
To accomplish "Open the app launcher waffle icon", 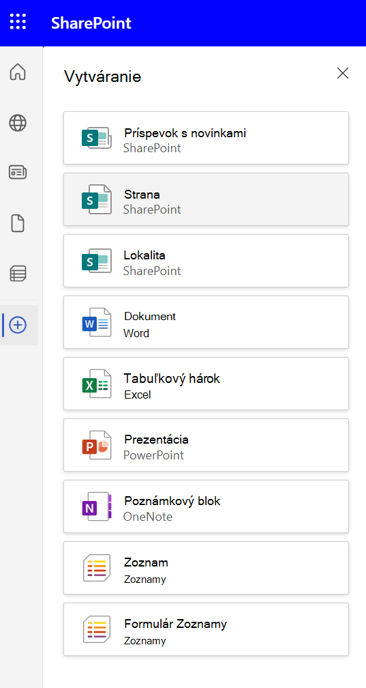I will (18, 22).
